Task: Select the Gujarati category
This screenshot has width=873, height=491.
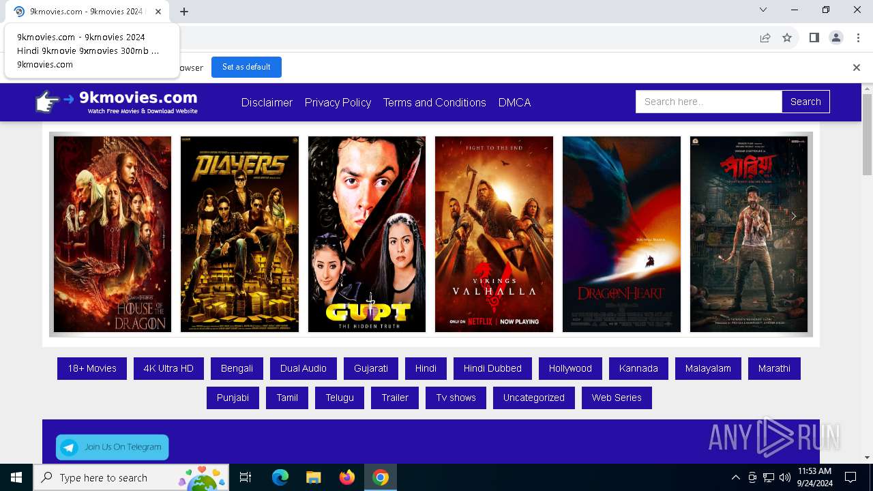Action: click(371, 368)
